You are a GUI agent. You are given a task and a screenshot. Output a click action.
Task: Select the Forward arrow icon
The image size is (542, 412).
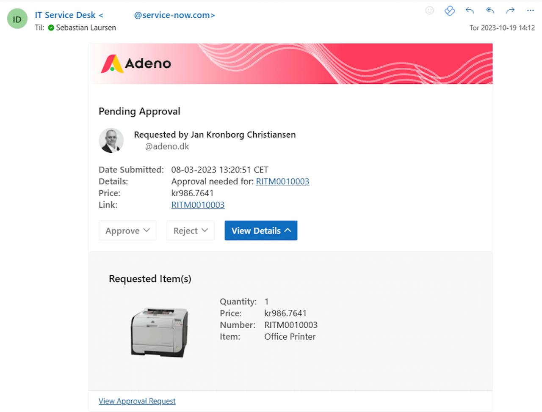[x=510, y=10]
